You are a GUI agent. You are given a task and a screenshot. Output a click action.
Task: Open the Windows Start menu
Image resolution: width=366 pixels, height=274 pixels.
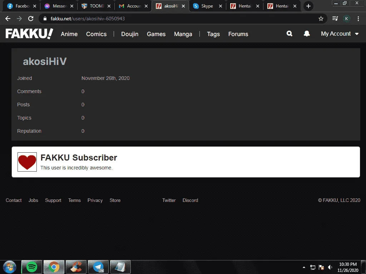(x=10, y=267)
